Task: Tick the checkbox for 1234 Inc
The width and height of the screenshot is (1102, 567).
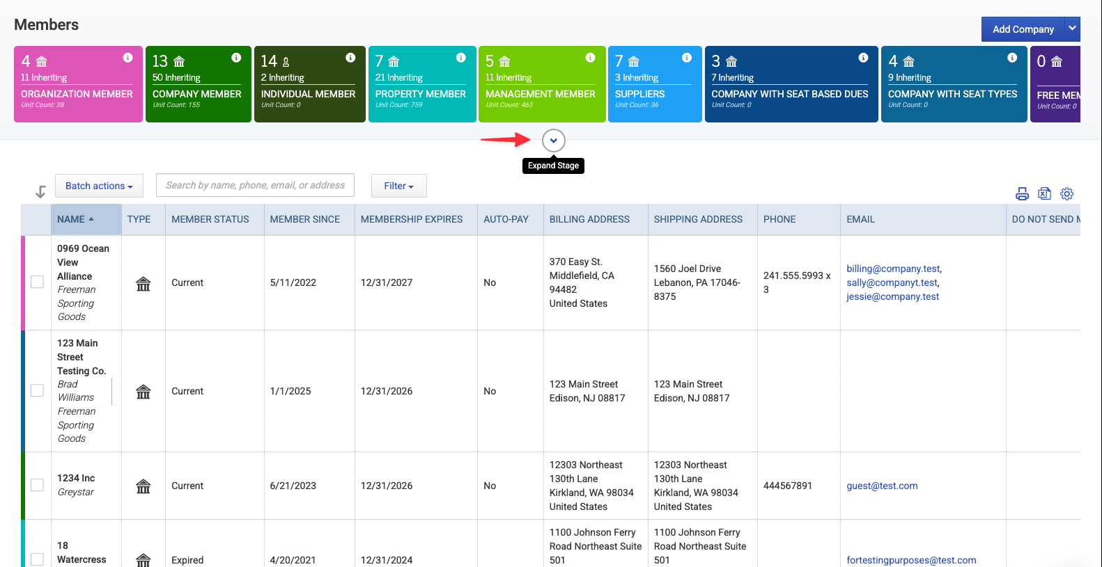Action: click(x=37, y=485)
